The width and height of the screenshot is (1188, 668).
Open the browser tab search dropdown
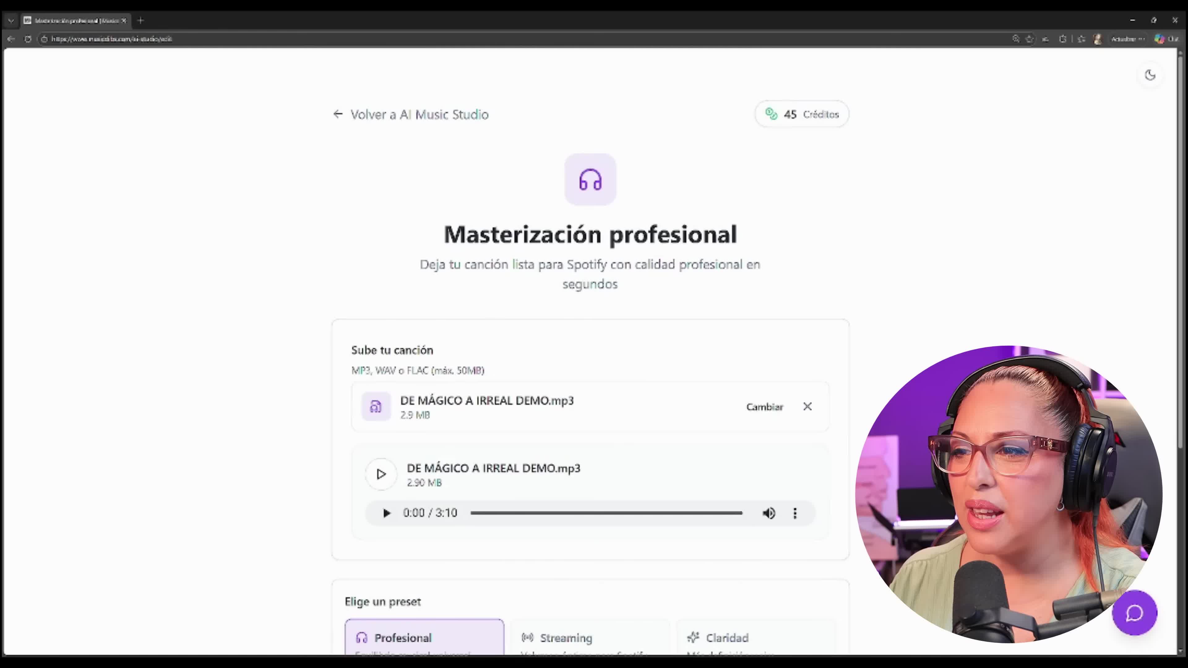click(11, 20)
